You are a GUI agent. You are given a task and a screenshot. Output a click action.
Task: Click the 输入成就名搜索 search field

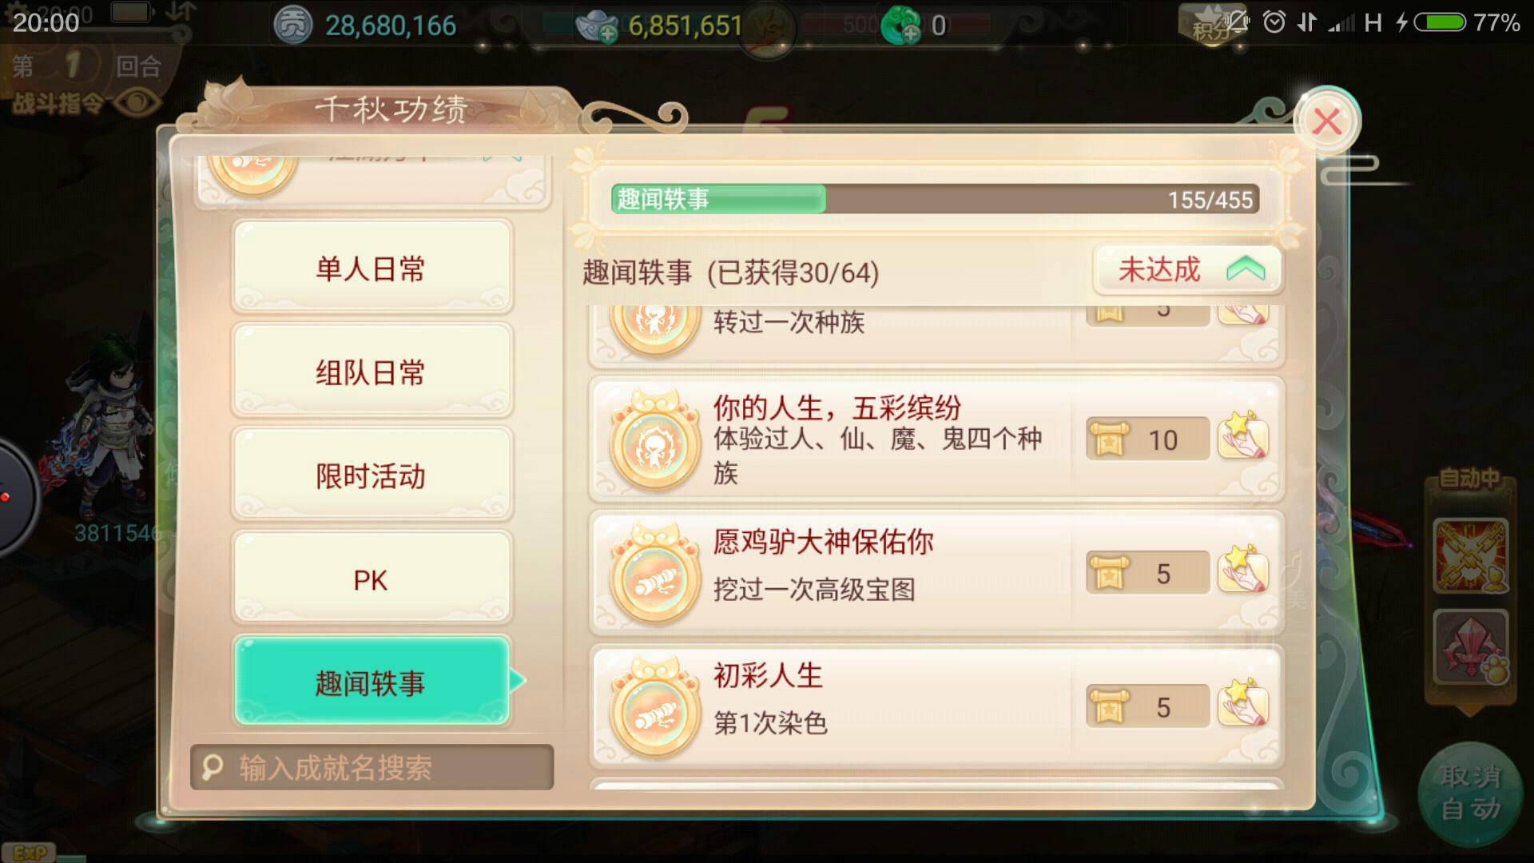coord(372,767)
